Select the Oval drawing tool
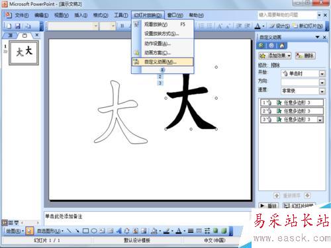This screenshot has height=248, width=331. 94,231
